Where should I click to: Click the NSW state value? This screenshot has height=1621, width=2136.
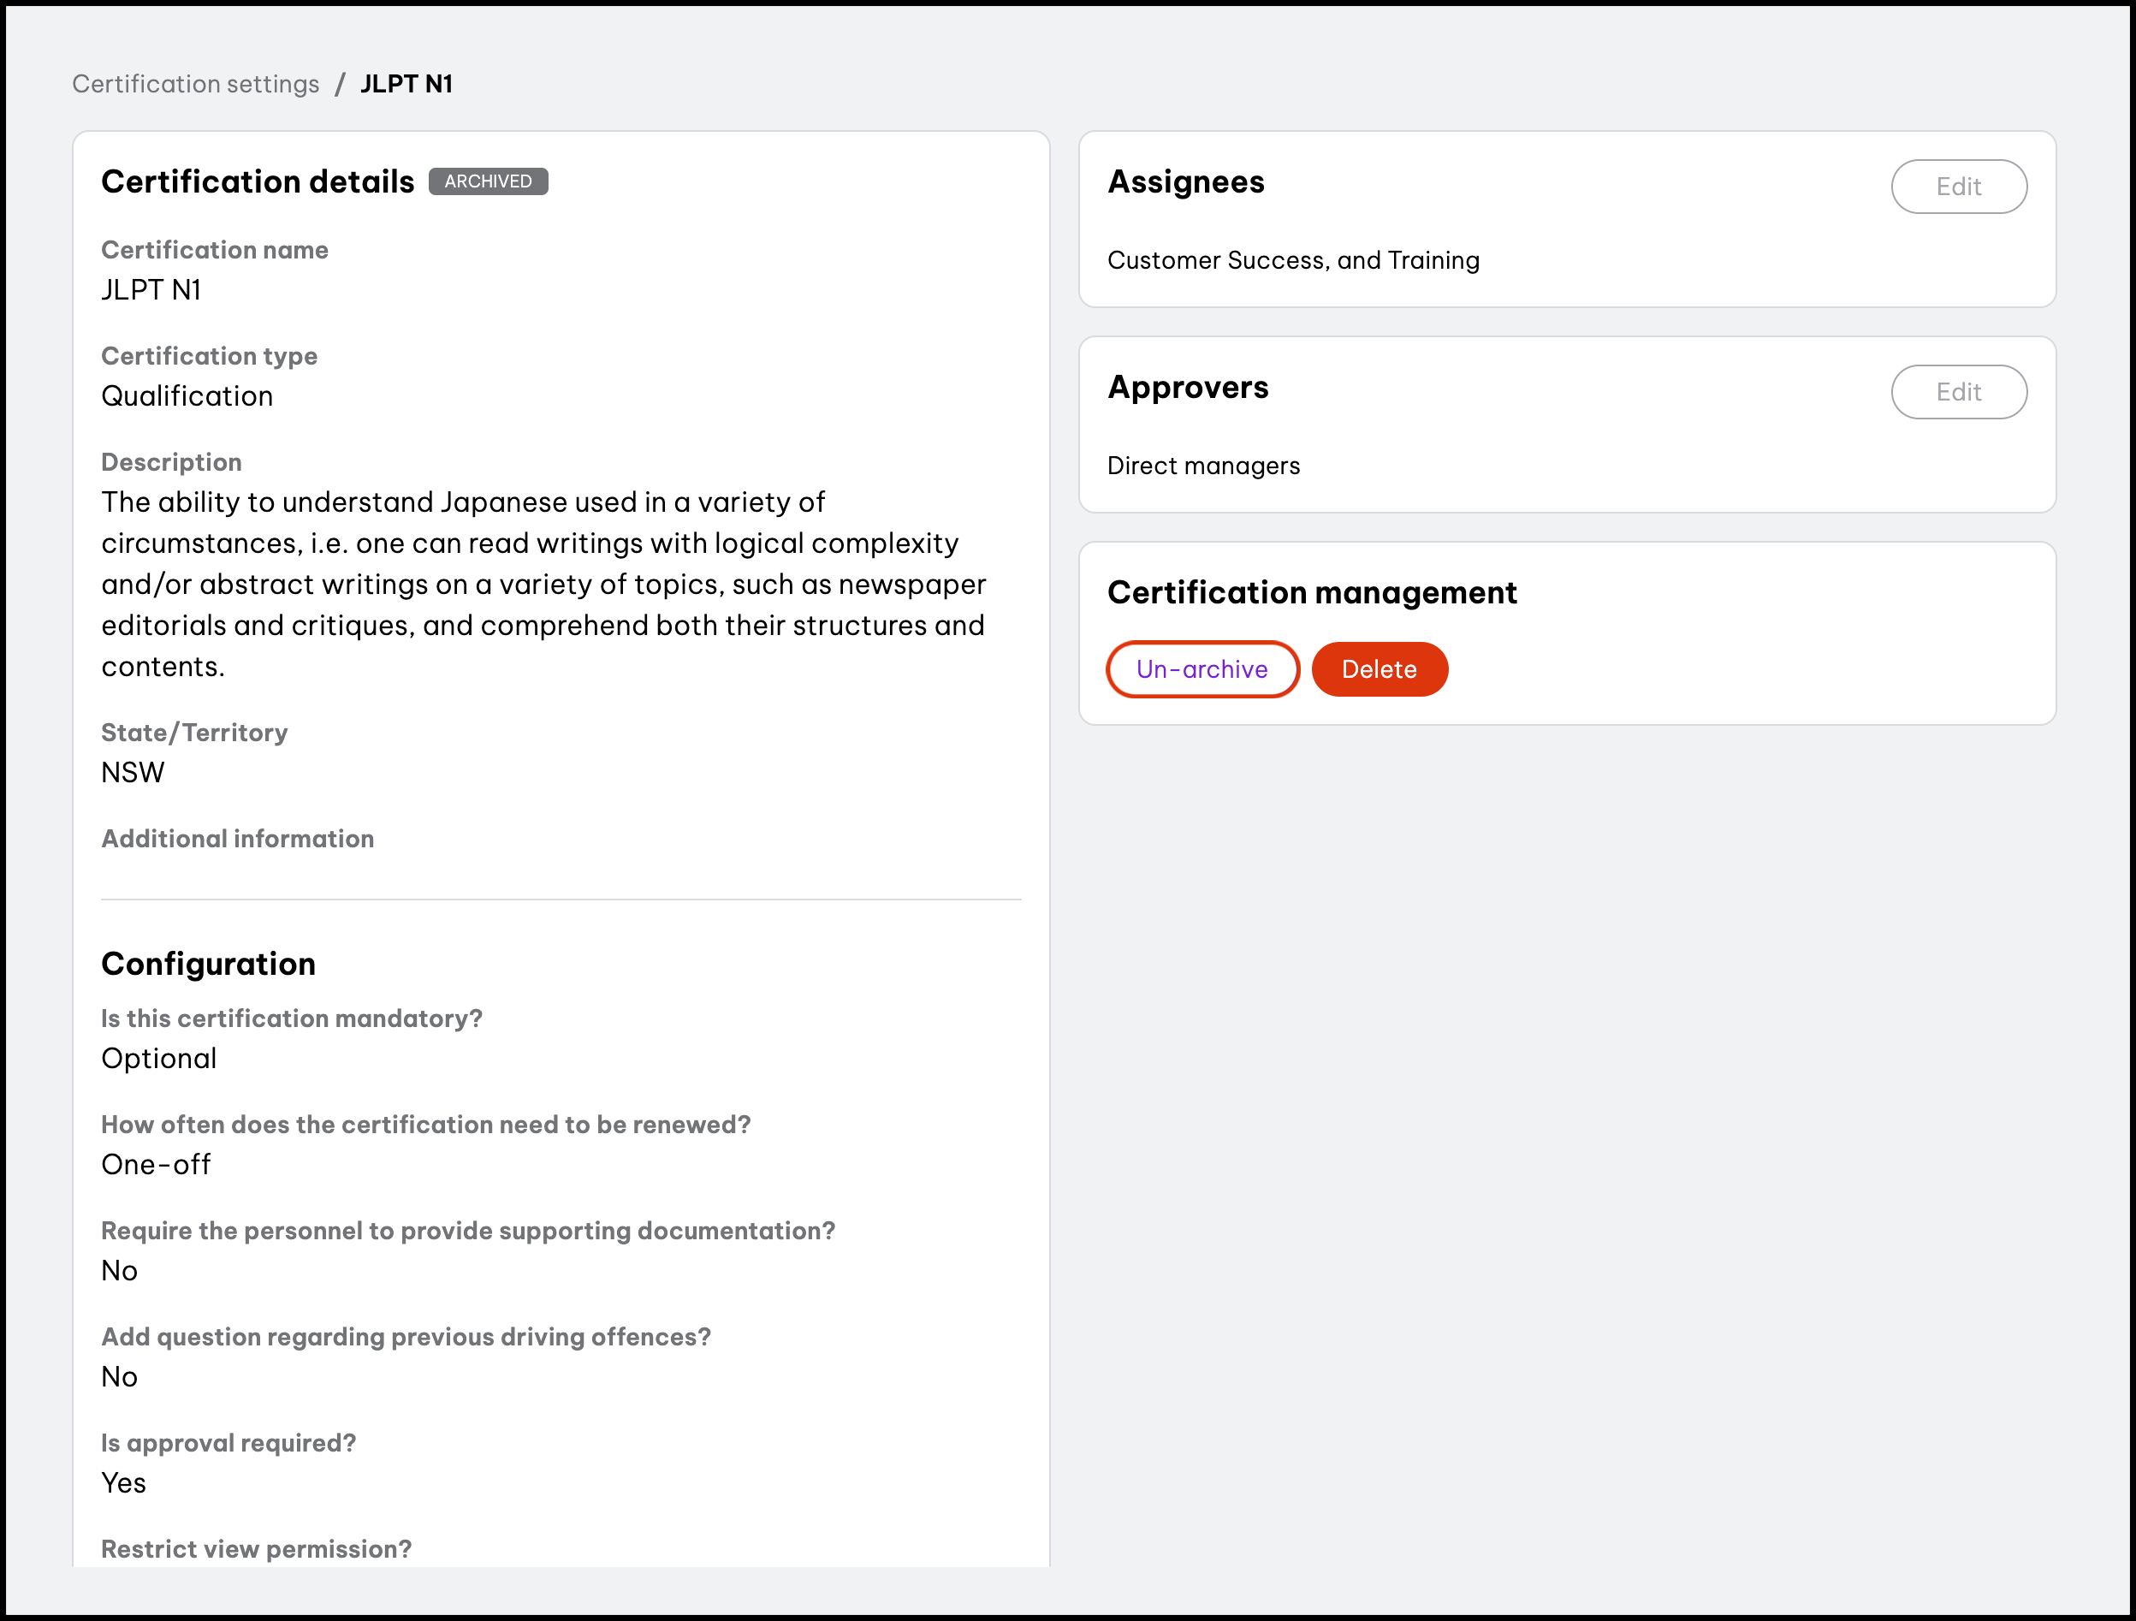point(133,773)
